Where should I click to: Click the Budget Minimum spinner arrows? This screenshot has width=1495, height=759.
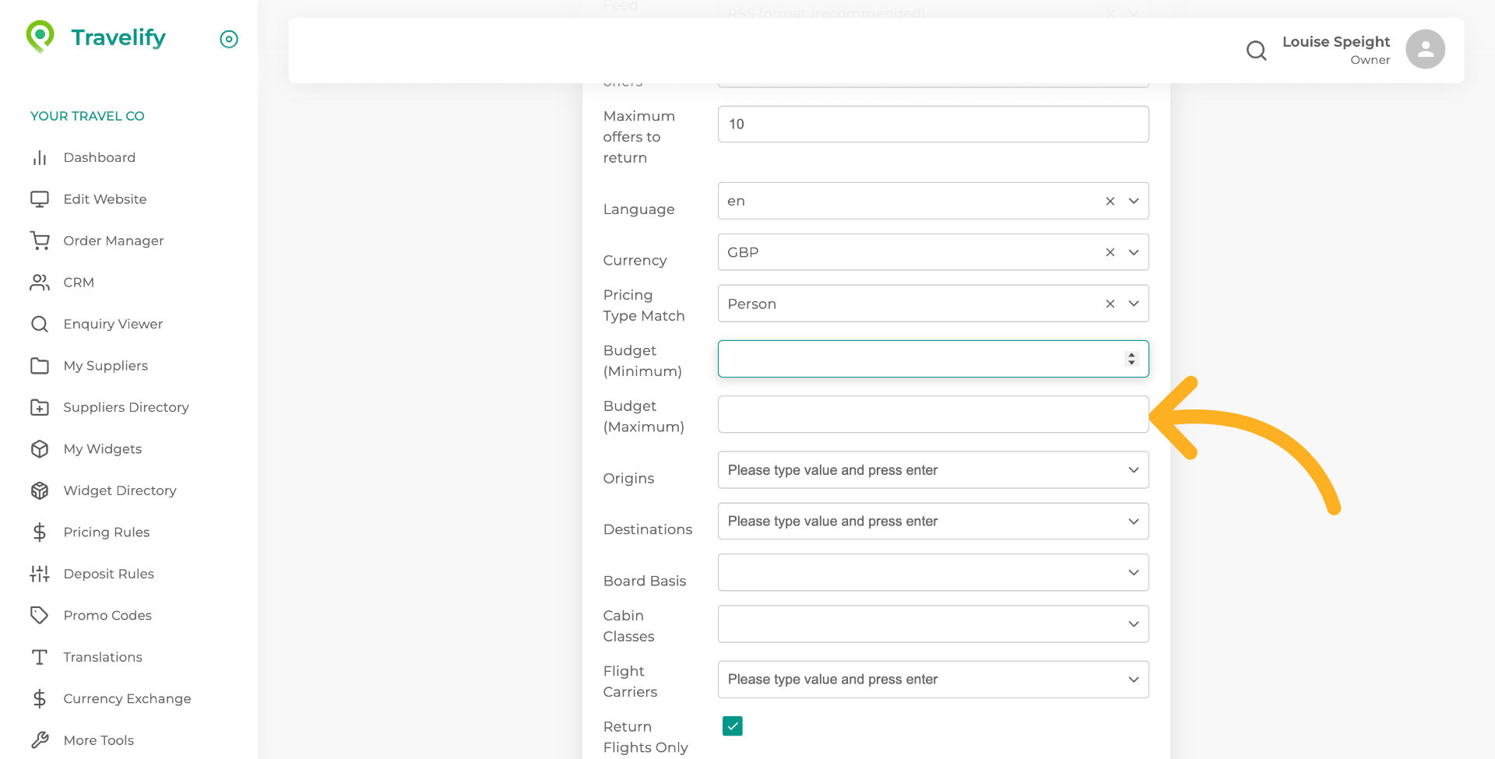pyautogui.click(x=1131, y=359)
